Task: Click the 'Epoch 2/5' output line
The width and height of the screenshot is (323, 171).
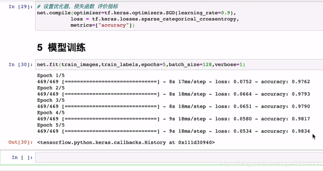Action: [51, 88]
